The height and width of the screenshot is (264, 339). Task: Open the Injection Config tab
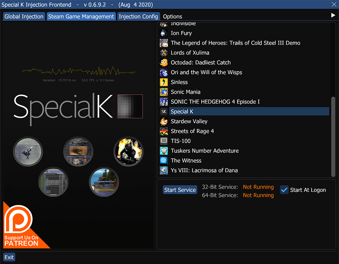(139, 16)
